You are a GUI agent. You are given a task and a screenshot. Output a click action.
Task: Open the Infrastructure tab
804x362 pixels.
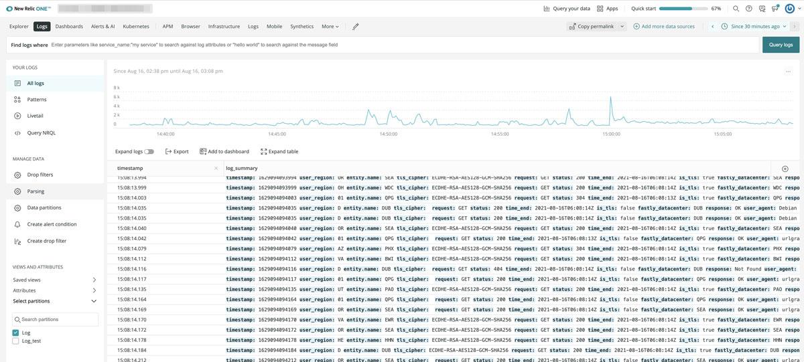pyautogui.click(x=224, y=27)
